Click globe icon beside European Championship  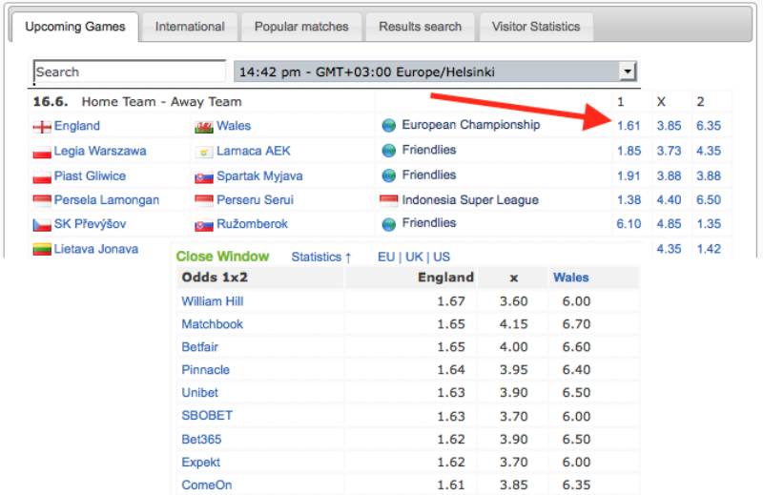pos(388,126)
